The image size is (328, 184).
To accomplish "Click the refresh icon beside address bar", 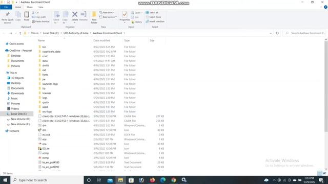I will pyautogui.click(x=277, y=33).
